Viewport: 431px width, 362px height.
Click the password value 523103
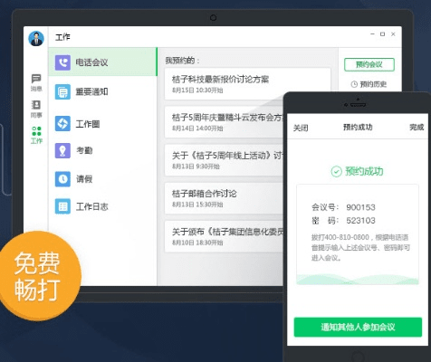pos(360,221)
